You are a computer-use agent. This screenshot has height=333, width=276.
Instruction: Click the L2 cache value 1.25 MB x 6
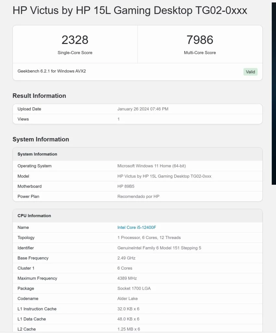click(x=128, y=329)
